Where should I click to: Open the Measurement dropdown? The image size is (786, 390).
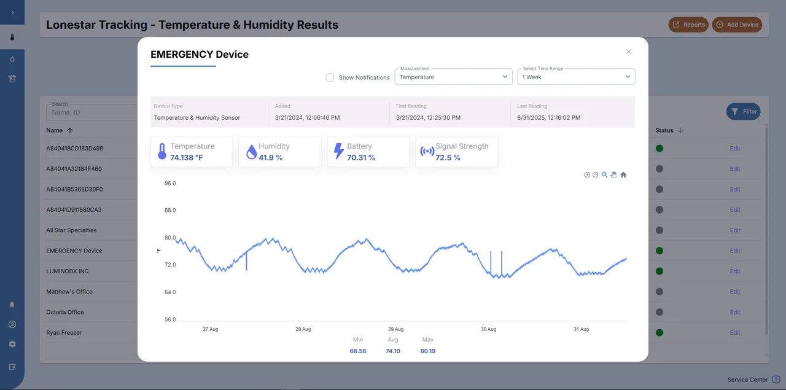453,76
